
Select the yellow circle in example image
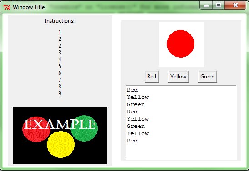[x=61, y=145]
